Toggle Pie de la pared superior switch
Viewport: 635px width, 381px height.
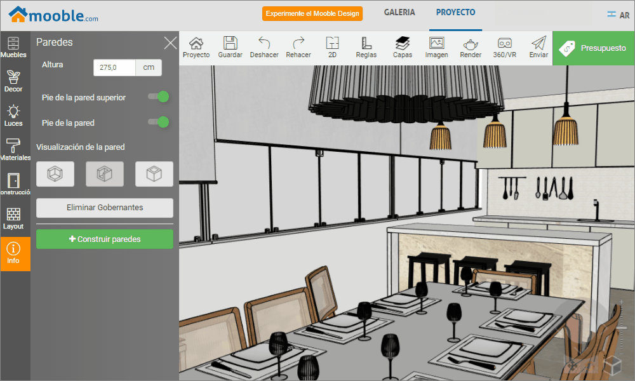159,97
